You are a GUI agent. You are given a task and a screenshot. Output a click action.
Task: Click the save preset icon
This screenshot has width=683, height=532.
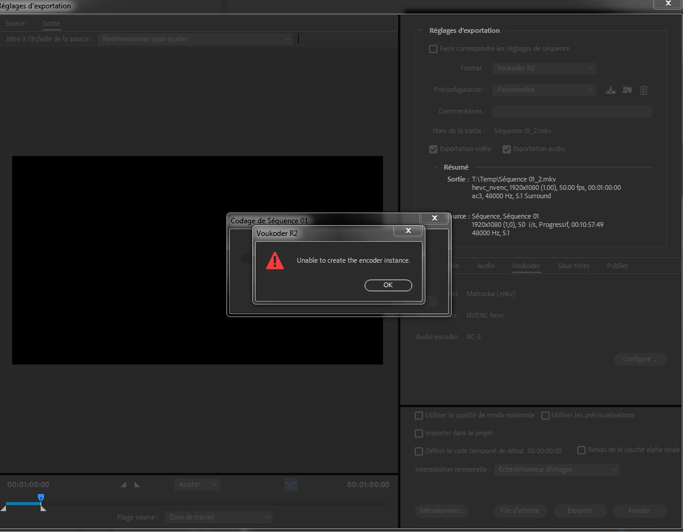[610, 90]
